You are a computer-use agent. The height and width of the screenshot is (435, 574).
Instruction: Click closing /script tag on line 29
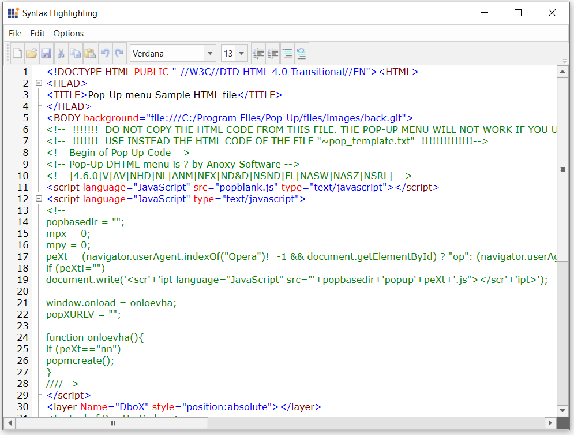point(69,395)
